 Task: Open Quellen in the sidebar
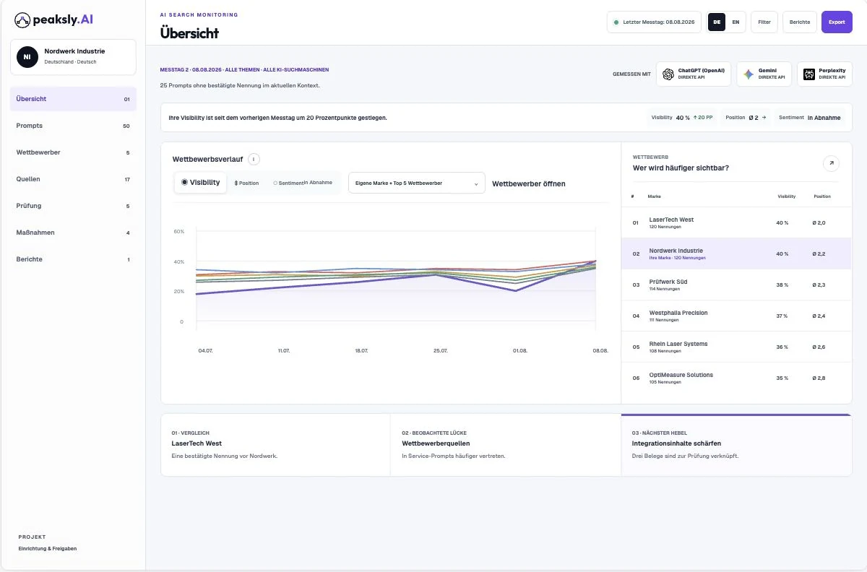point(73,179)
